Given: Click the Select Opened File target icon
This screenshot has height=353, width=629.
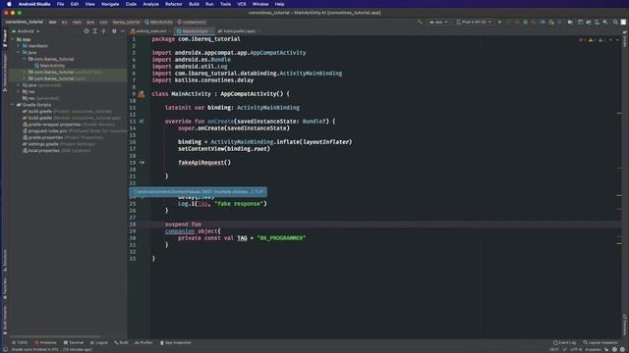Looking at the screenshot, I should pyautogui.click(x=86, y=30).
